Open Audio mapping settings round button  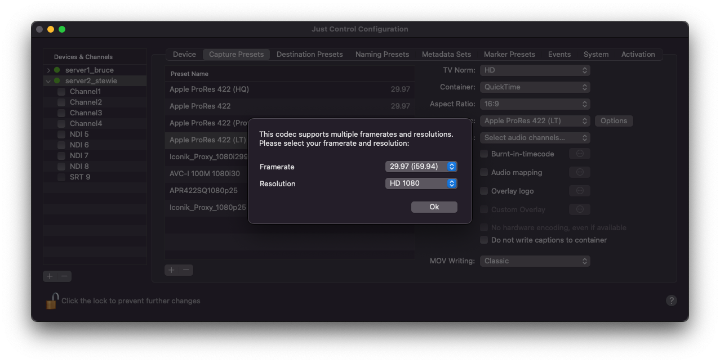[x=580, y=172]
